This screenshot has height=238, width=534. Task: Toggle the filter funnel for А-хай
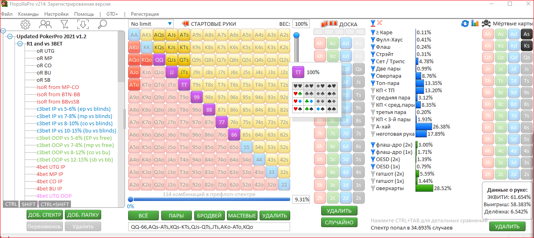pos(373,126)
